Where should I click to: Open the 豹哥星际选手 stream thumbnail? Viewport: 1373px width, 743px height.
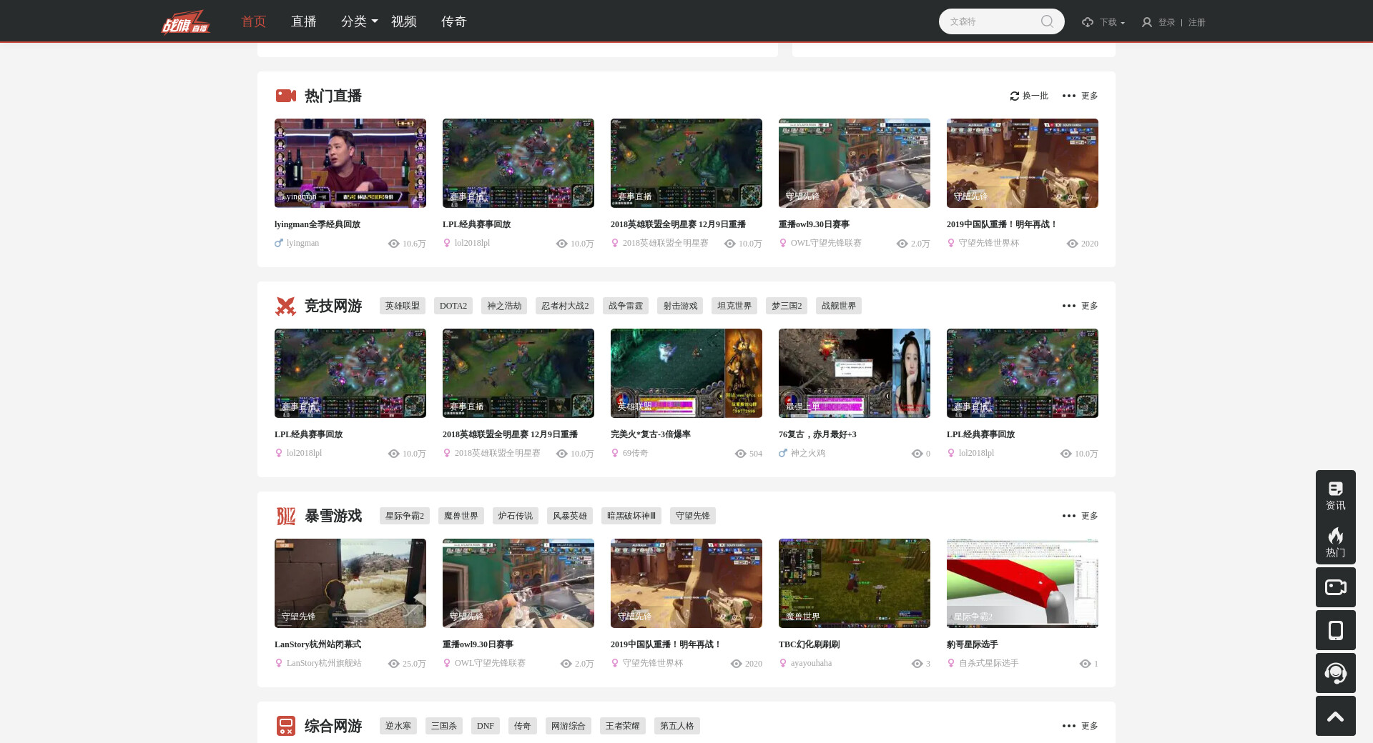(1023, 583)
